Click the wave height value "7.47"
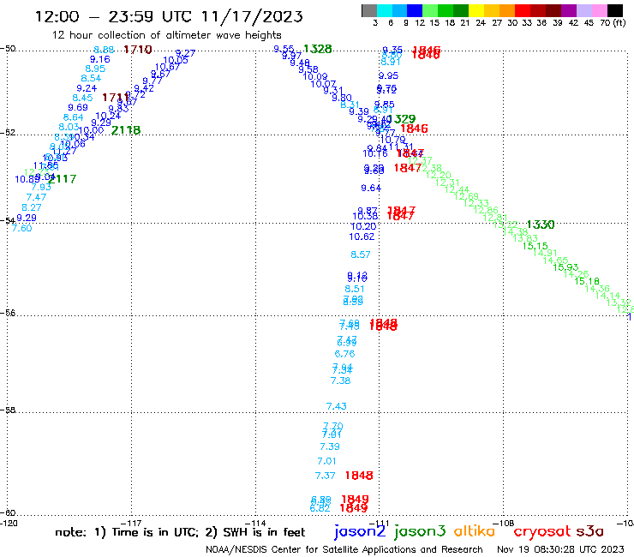The image size is (634, 557). click(36, 197)
